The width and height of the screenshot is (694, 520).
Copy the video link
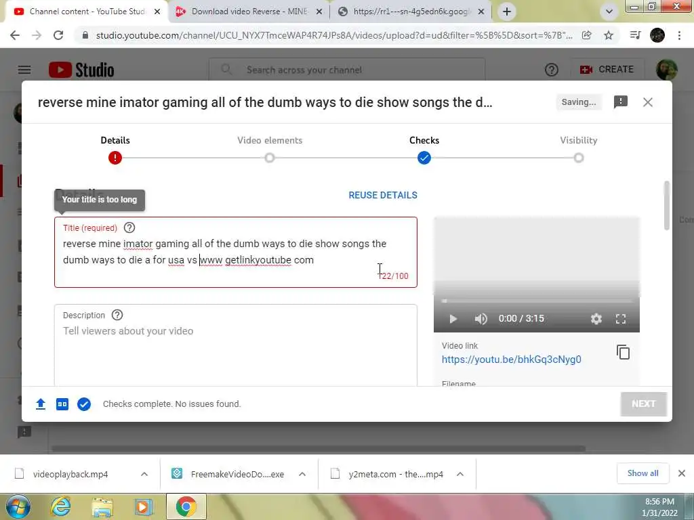pos(624,352)
